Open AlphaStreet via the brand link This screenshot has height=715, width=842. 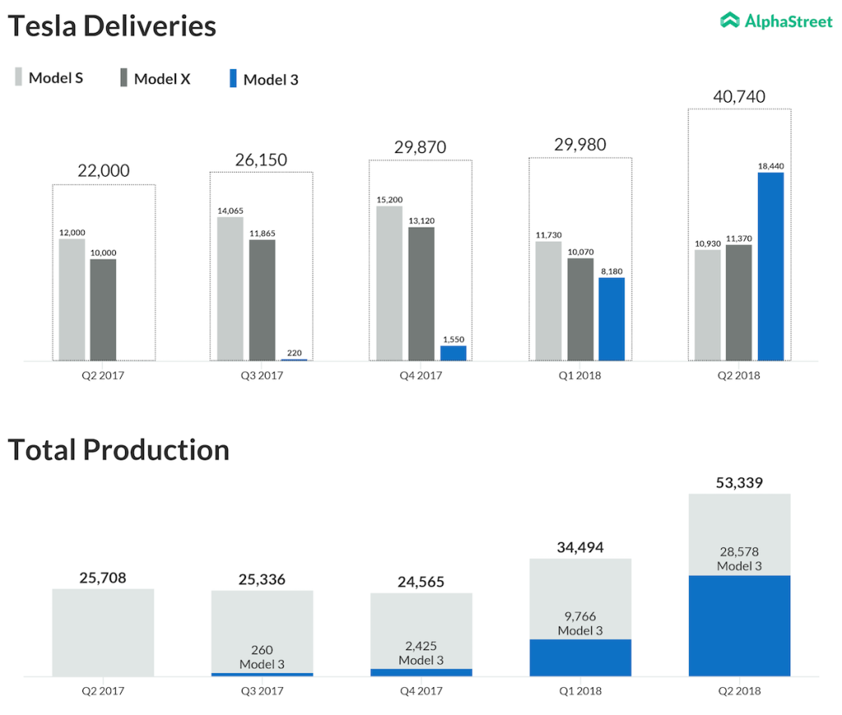(x=778, y=21)
